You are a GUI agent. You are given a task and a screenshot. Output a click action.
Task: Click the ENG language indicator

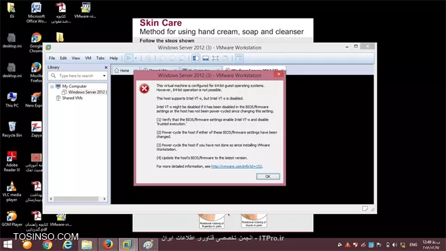[x=413, y=244]
